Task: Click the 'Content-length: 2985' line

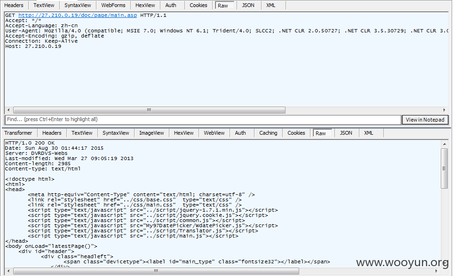Action: click(x=38, y=164)
